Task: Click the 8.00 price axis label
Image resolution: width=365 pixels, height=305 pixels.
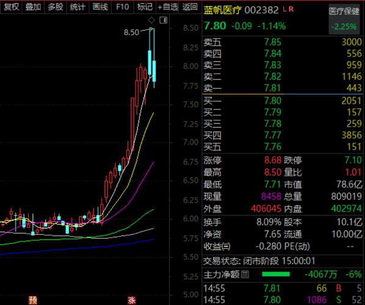Action: click(x=190, y=66)
